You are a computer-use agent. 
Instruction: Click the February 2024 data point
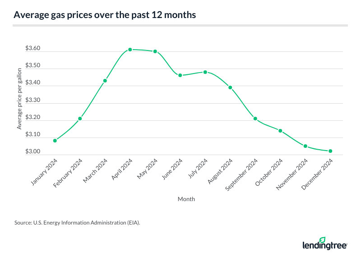click(x=80, y=119)
